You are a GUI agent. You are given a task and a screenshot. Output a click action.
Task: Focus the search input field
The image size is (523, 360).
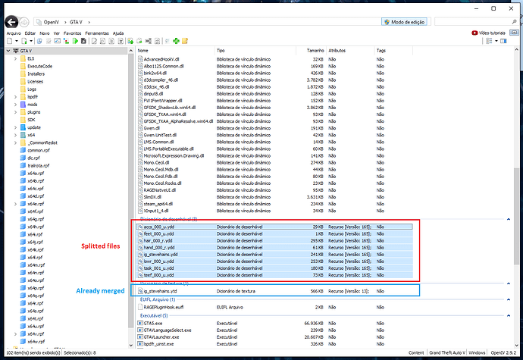[473, 22]
